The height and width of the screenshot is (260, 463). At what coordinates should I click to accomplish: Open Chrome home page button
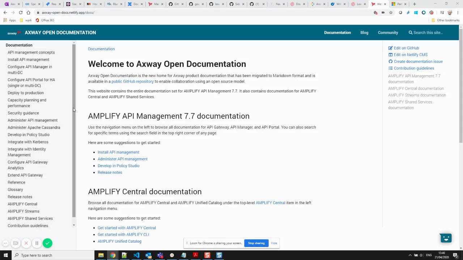click(x=28, y=13)
